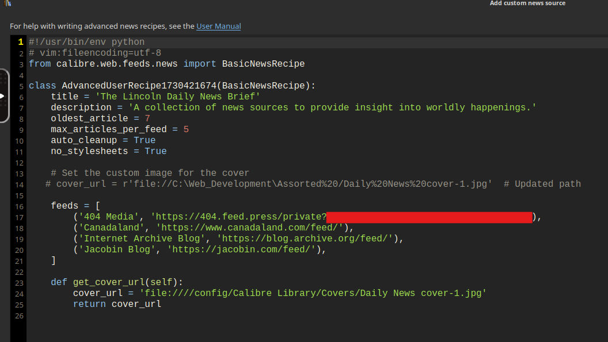Image resolution: width=608 pixels, height=342 pixels.
Task: Click the file:////config cover path string
Action: (313, 293)
